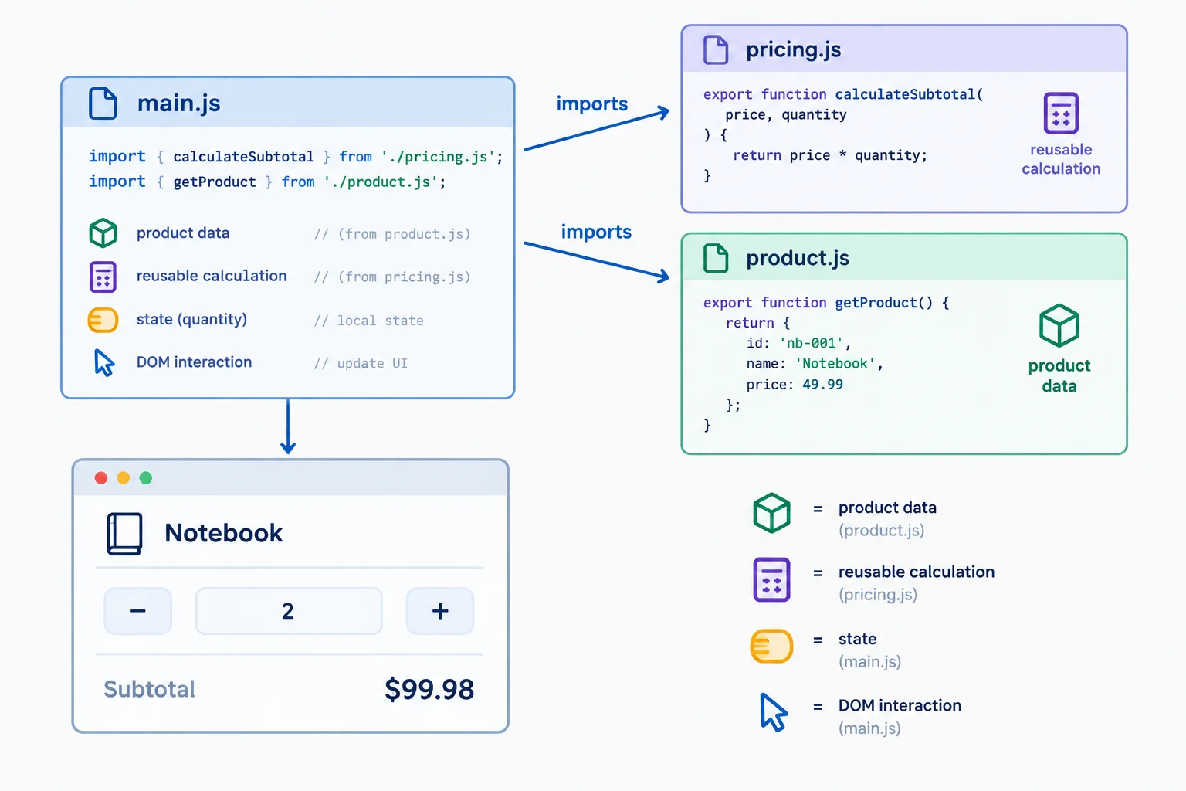
Task: Click the 'product data' row label in main.js
Action: point(183,233)
